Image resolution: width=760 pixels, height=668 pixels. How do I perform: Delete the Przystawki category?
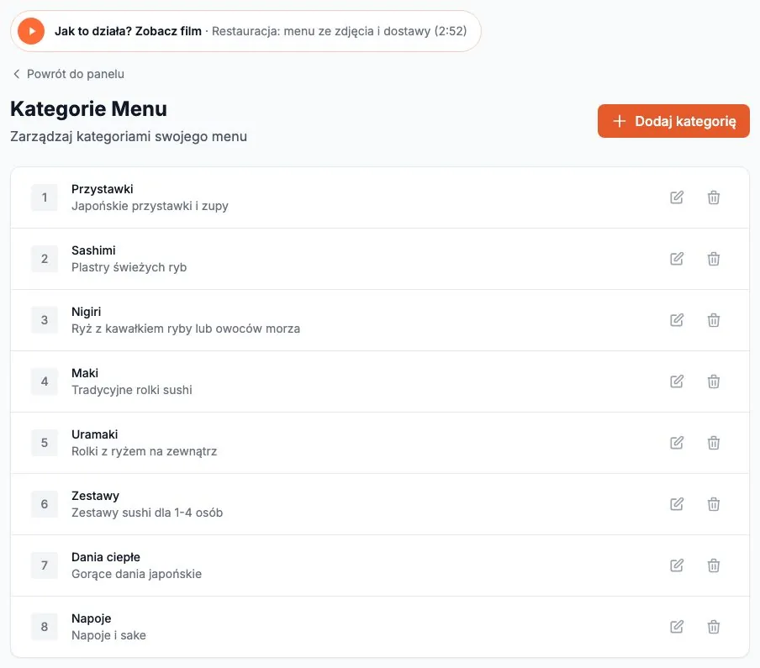714,197
